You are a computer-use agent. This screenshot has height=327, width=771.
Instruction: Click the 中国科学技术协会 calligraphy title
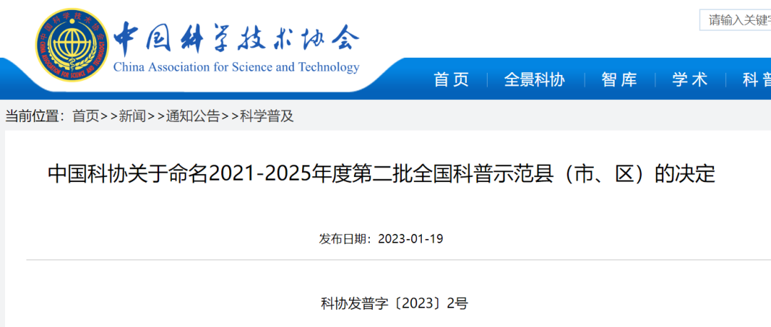(236, 38)
